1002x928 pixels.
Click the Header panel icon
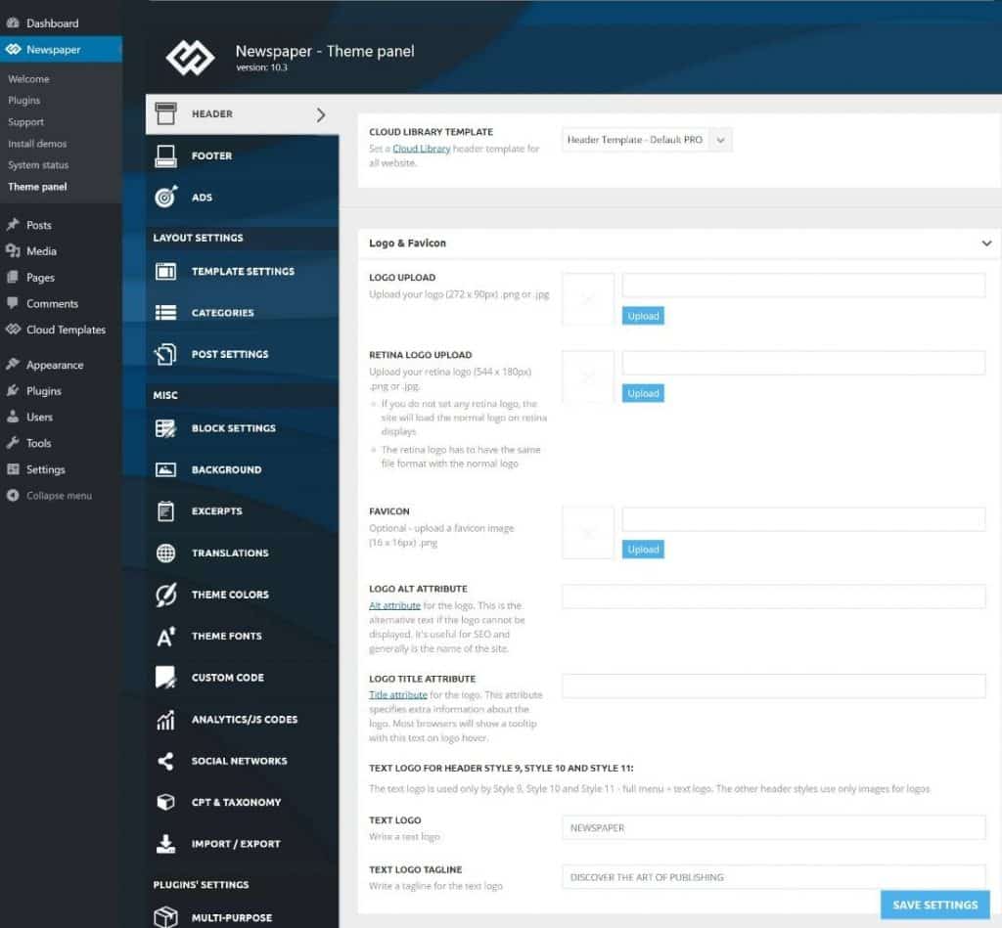tap(165, 113)
